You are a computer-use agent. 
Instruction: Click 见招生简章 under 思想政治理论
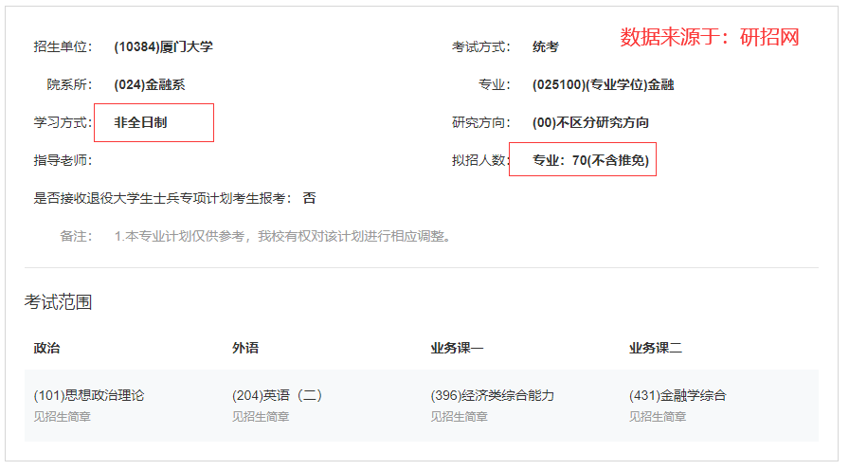coord(63,417)
